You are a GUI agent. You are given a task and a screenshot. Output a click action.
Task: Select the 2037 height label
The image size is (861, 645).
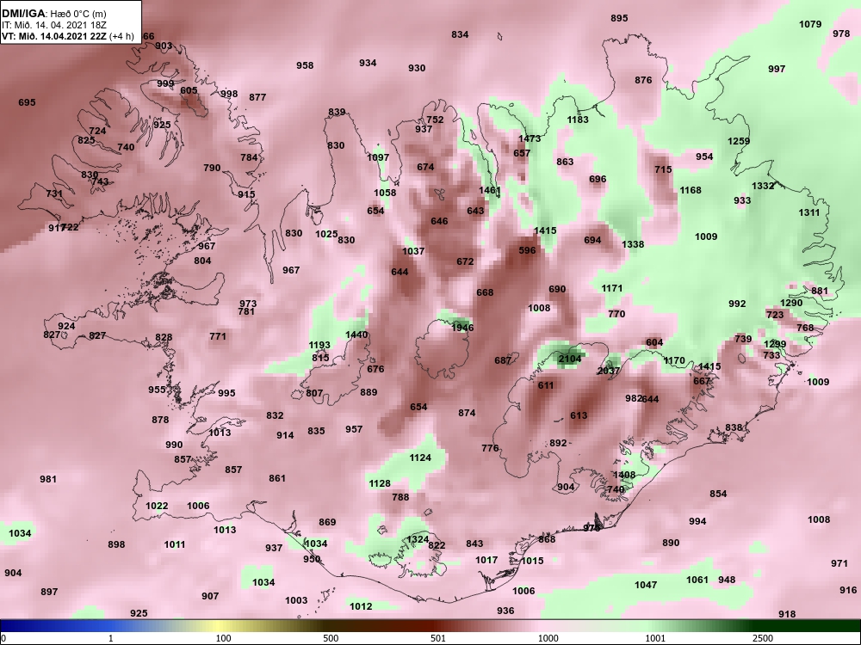pyautogui.click(x=609, y=371)
